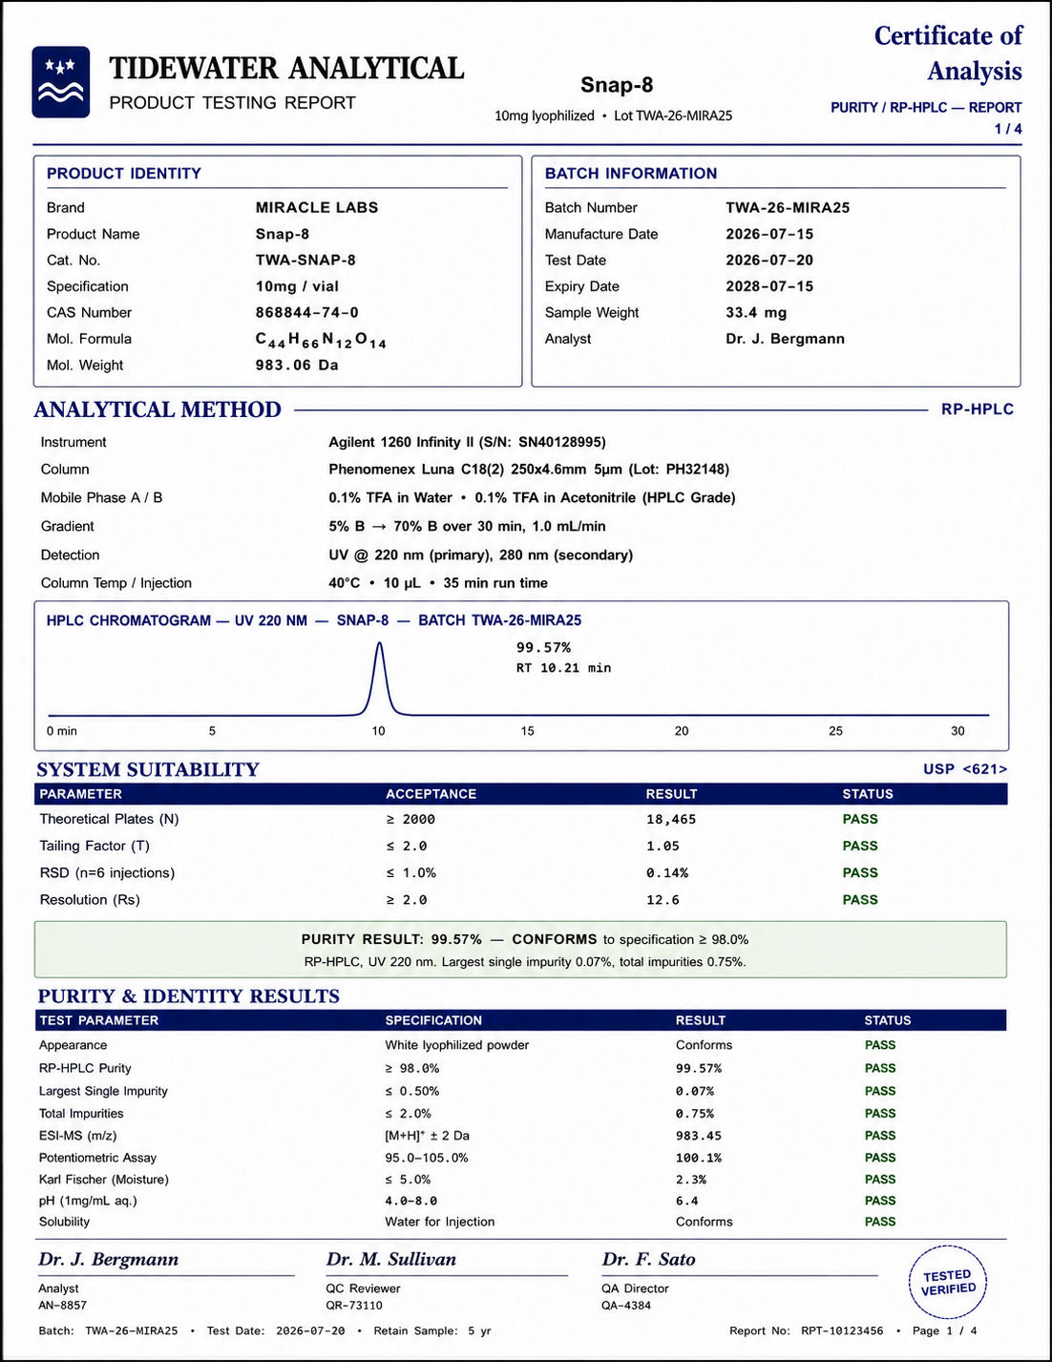
Task: Click the PASS status for Tailing Factor
Action: tap(860, 847)
